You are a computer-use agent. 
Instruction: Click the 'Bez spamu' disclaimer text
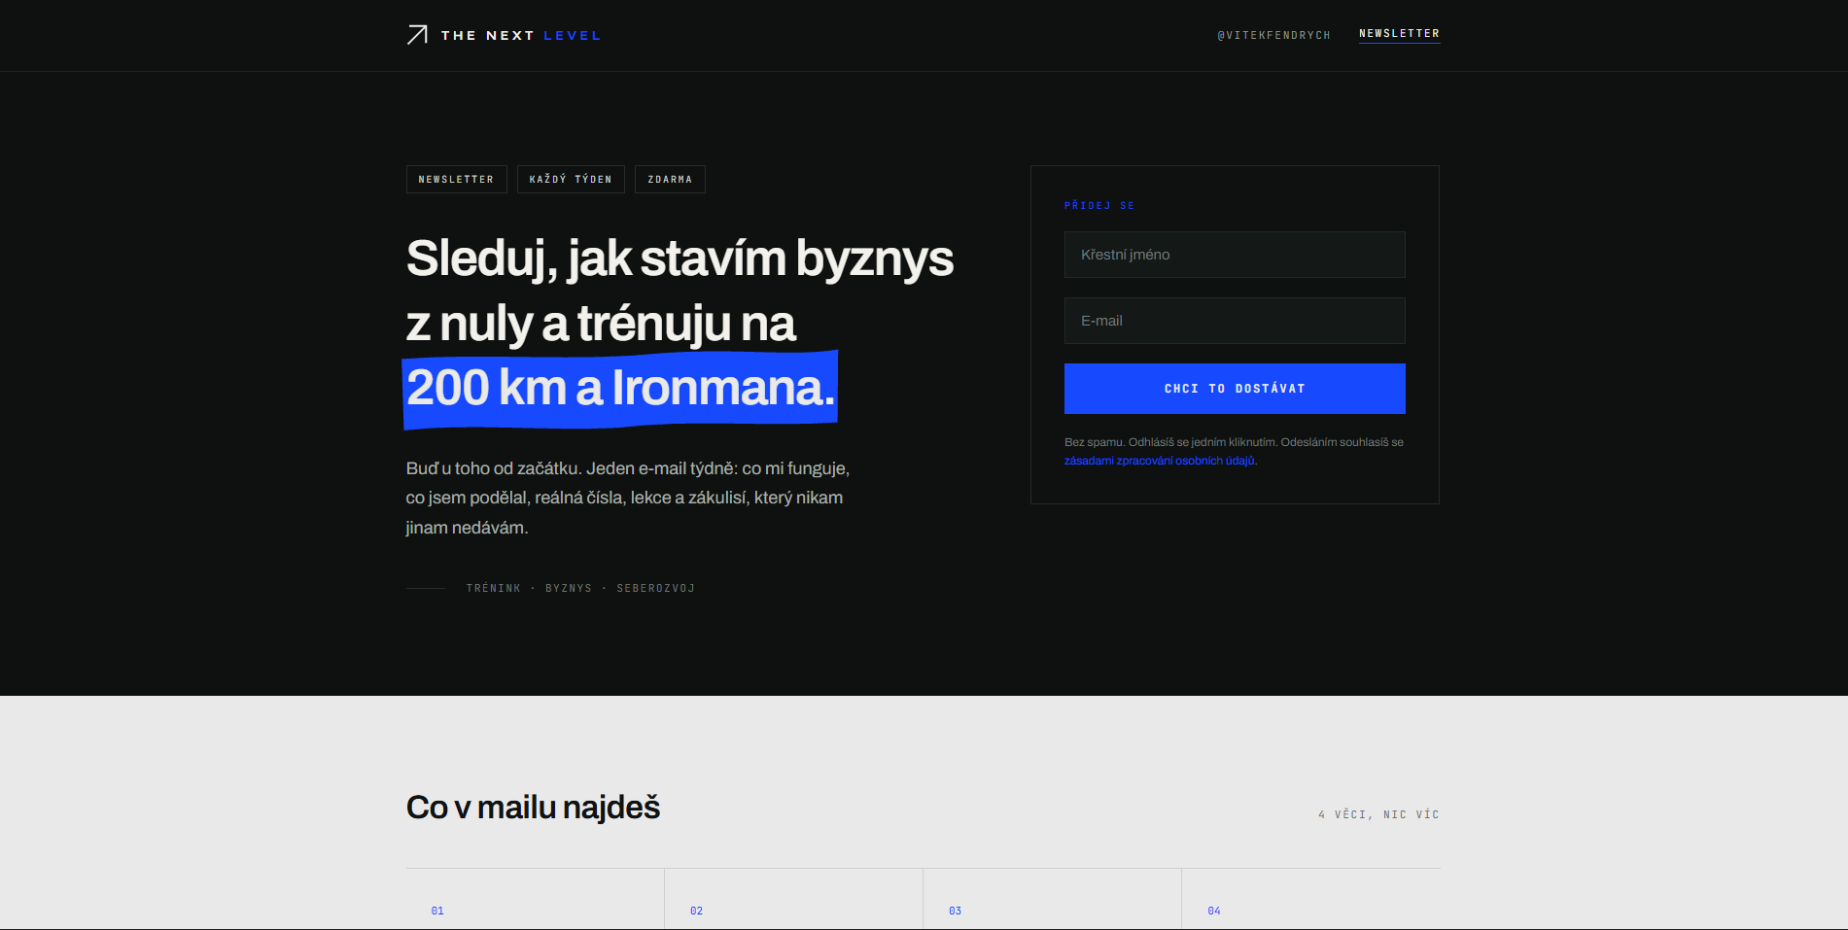pos(1234,451)
